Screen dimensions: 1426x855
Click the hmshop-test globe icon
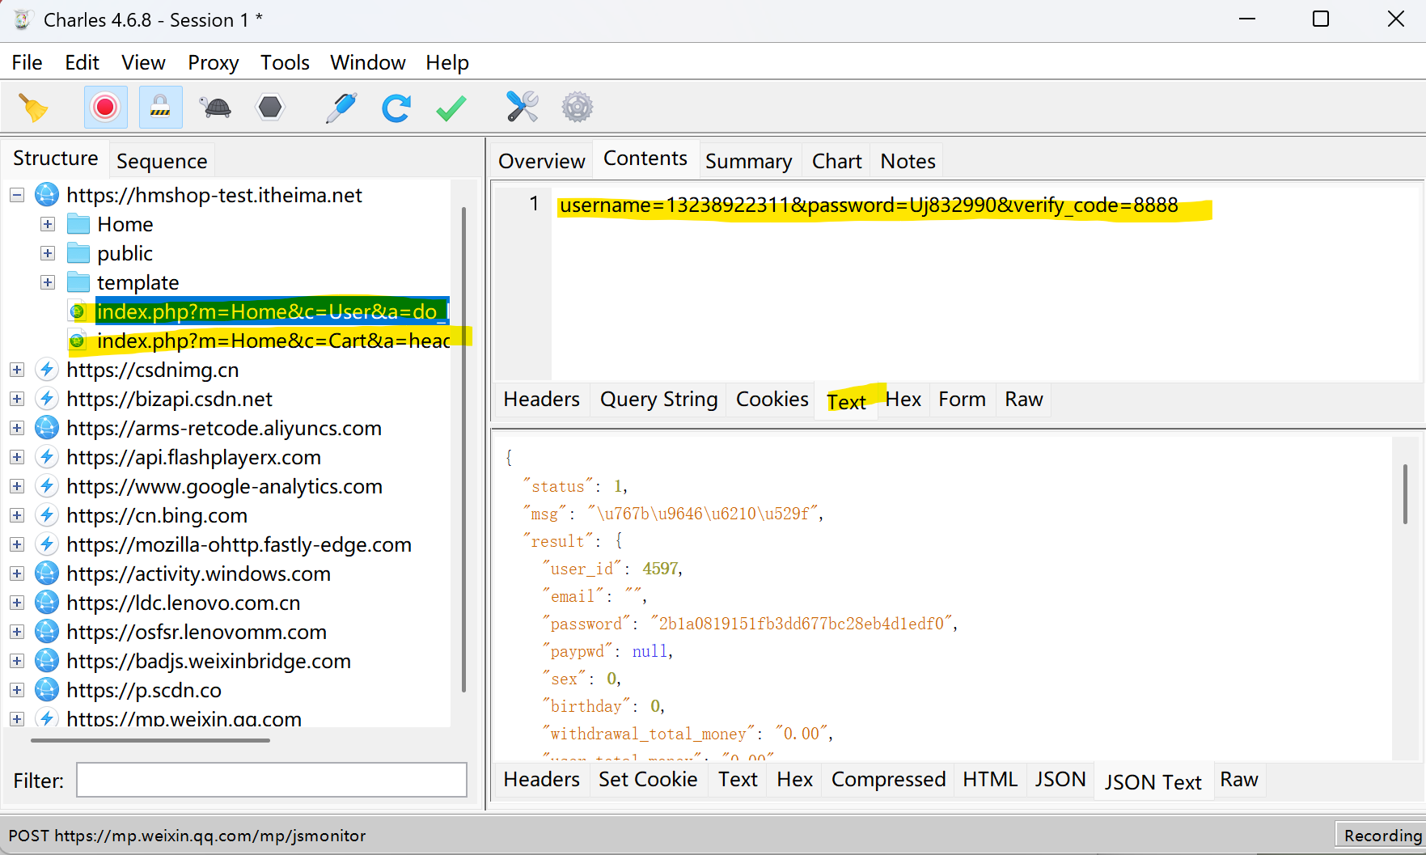click(x=47, y=195)
